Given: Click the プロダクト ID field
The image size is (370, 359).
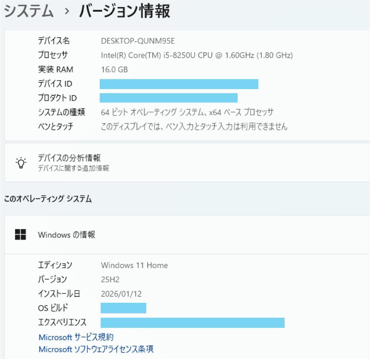Looking at the screenshot, I should [168, 98].
